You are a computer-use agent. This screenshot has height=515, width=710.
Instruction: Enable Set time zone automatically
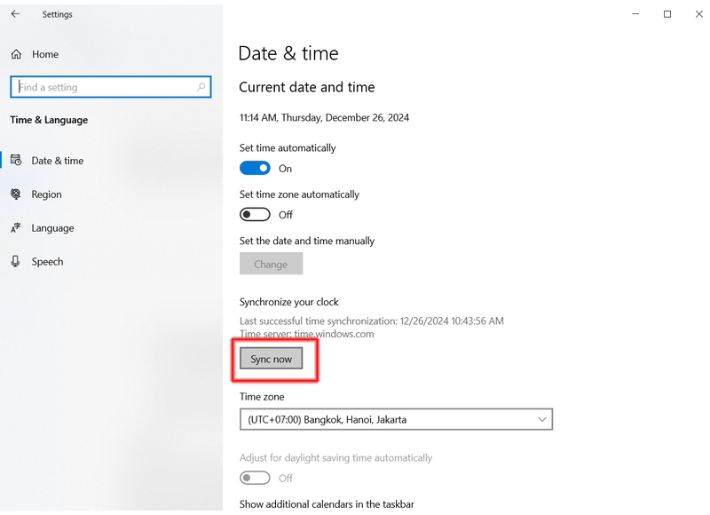[x=255, y=214]
